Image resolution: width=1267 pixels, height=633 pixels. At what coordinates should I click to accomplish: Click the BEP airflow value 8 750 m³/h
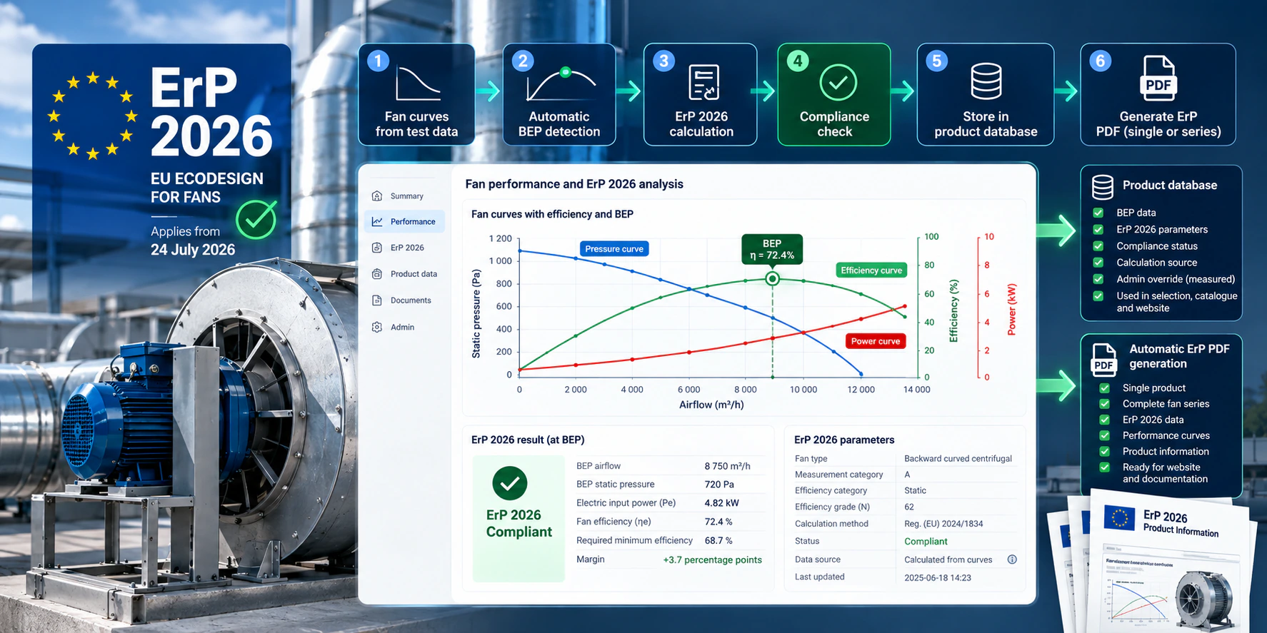click(727, 466)
